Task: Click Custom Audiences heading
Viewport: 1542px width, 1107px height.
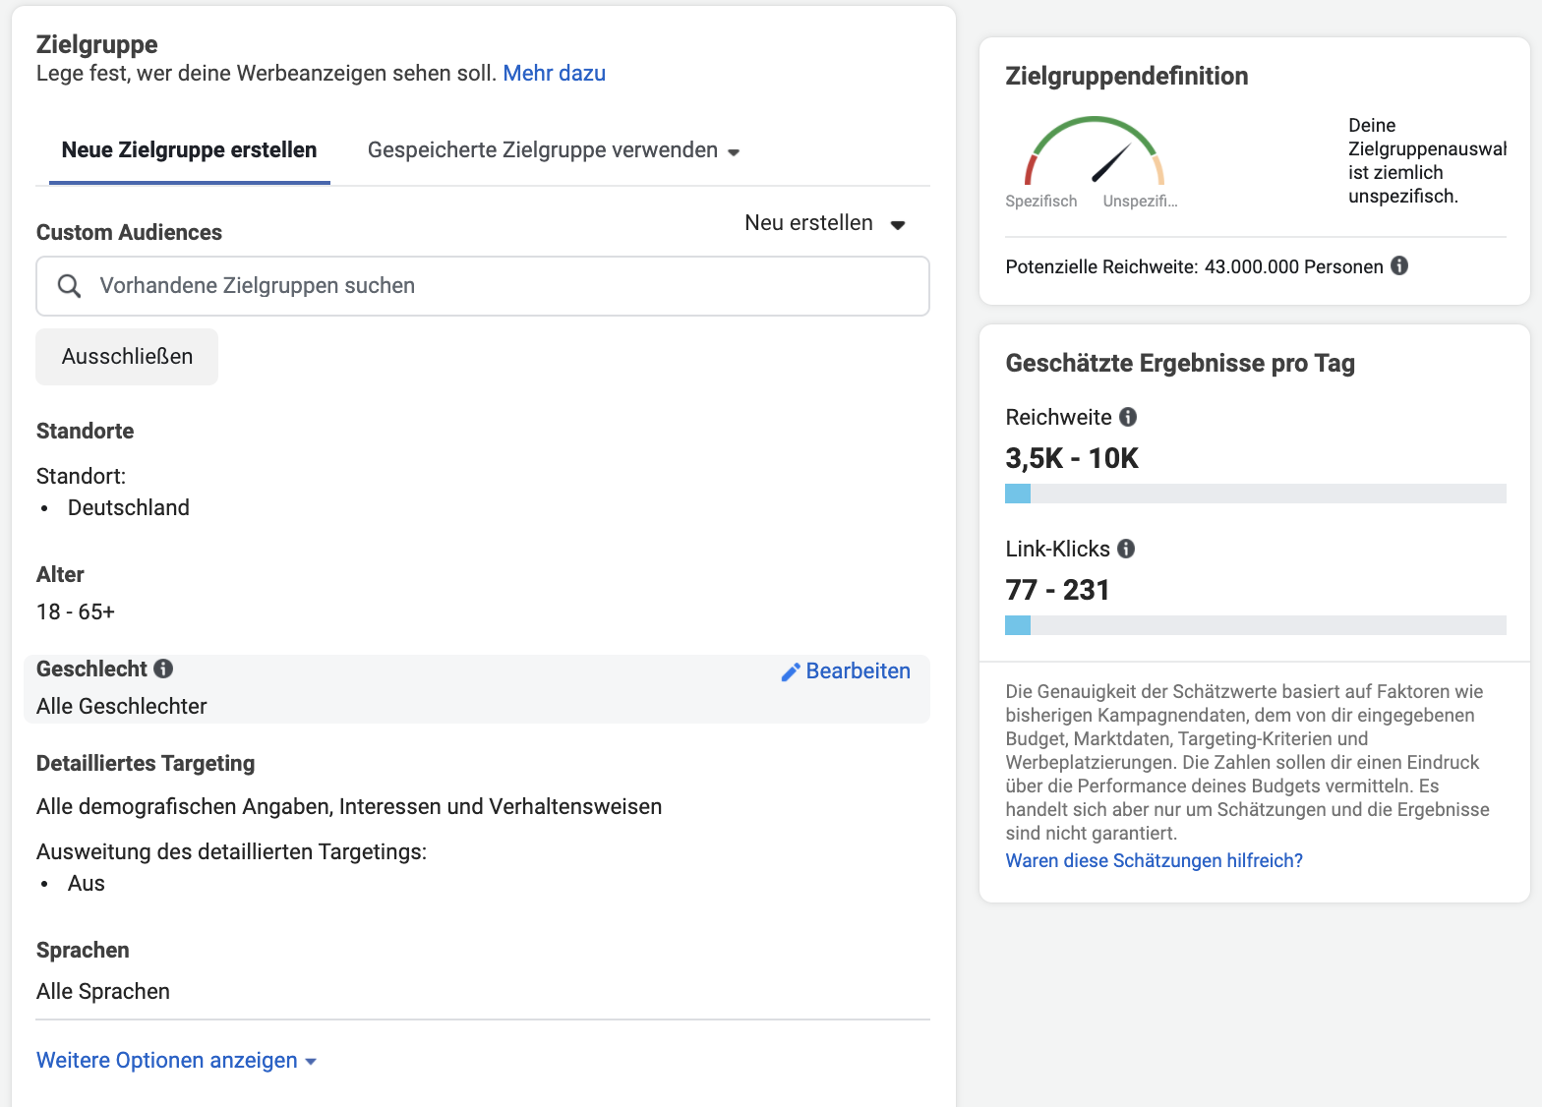Action: pos(129,233)
